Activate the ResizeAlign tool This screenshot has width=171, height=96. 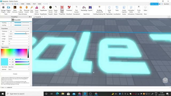(x=84, y=9)
